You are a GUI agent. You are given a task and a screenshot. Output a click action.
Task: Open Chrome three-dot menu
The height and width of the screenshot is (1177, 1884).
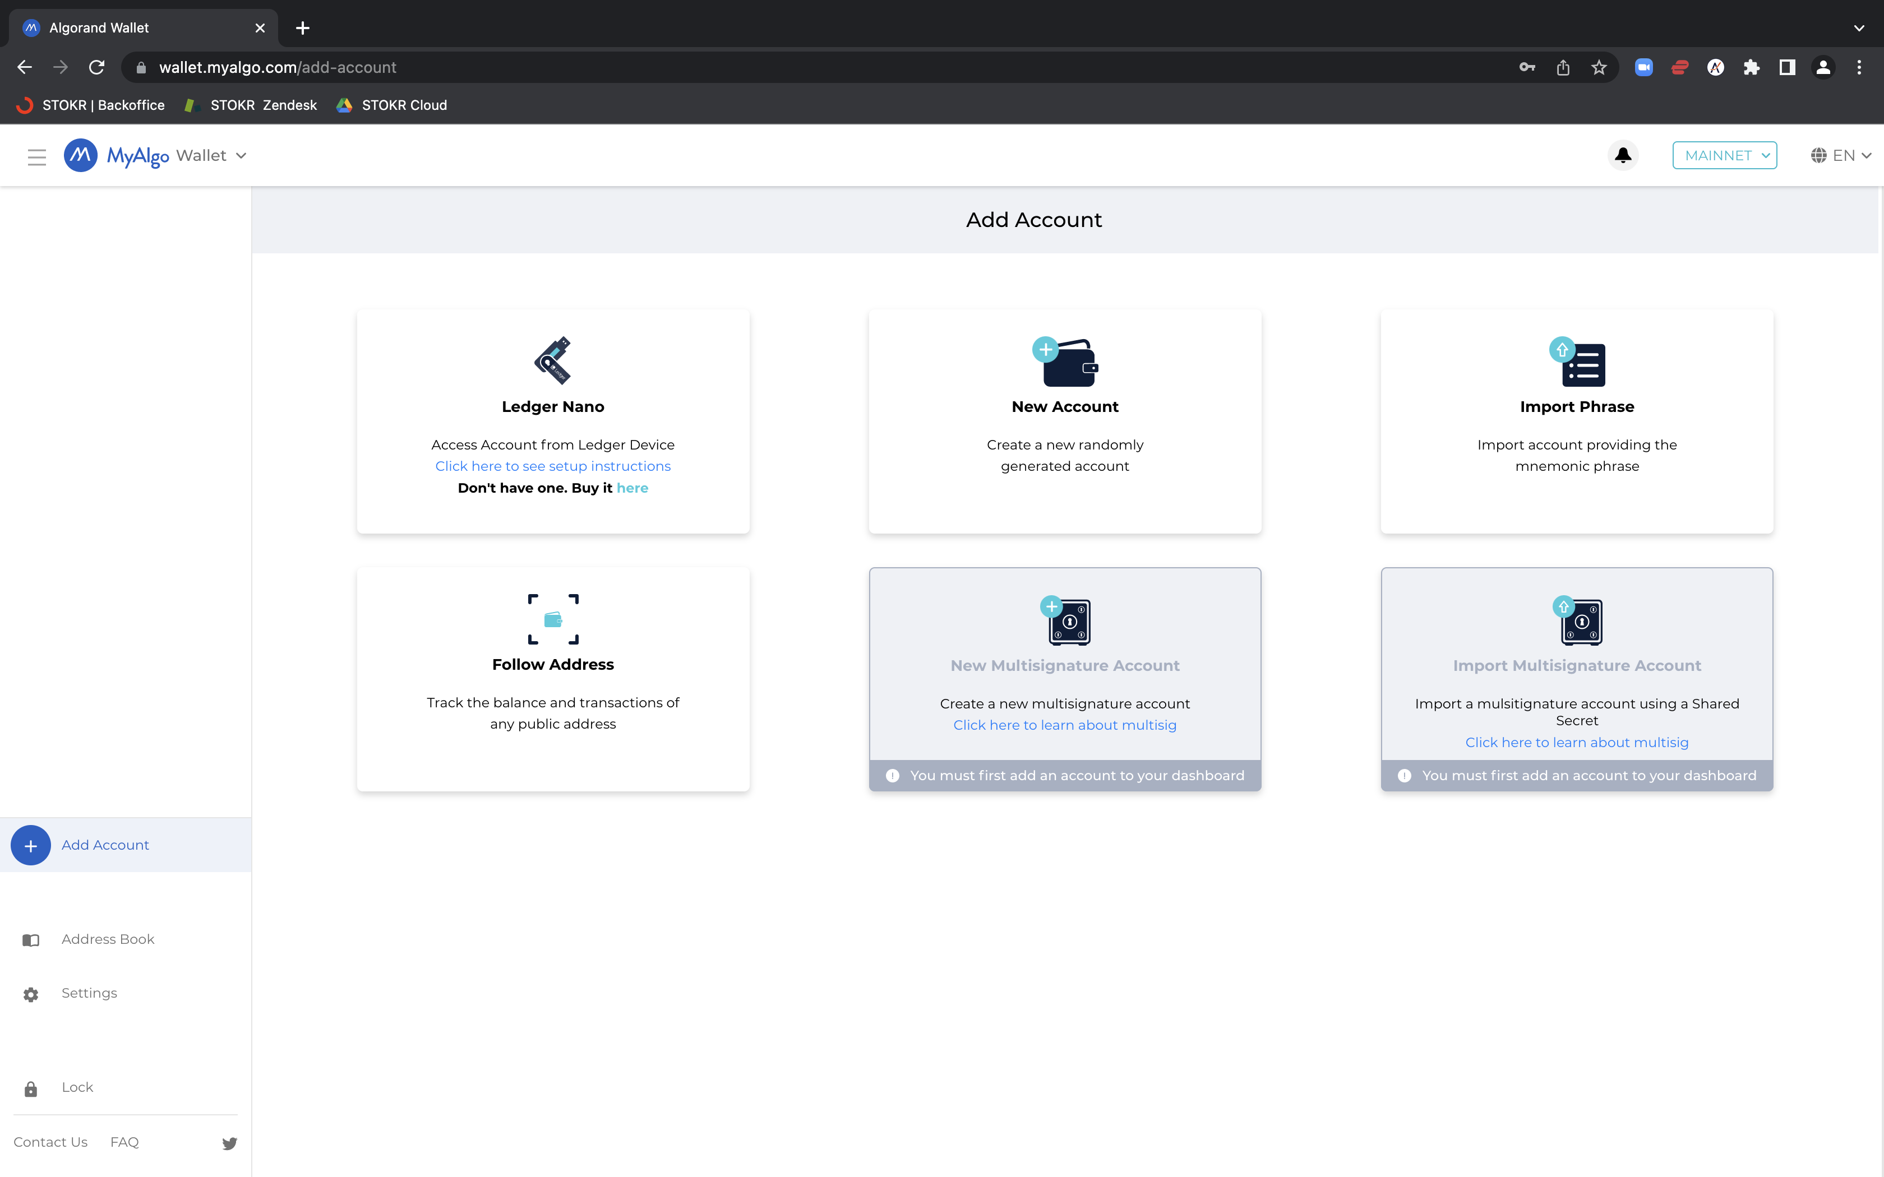point(1859,68)
